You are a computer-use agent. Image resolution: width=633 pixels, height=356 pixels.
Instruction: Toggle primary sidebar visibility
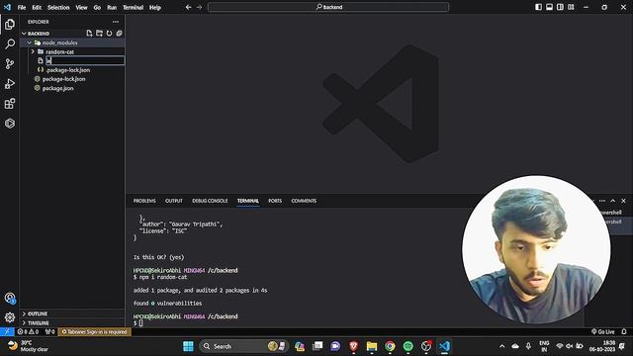point(538,7)
